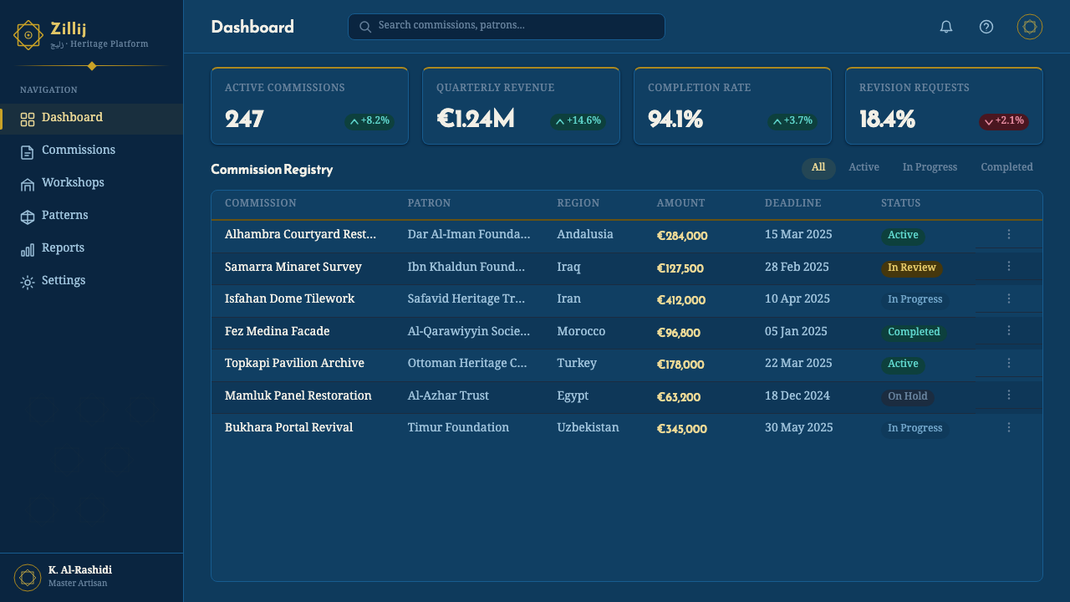Open the notifications bell icon
The height and width of the screenshot is (602, 1070).
946,27
